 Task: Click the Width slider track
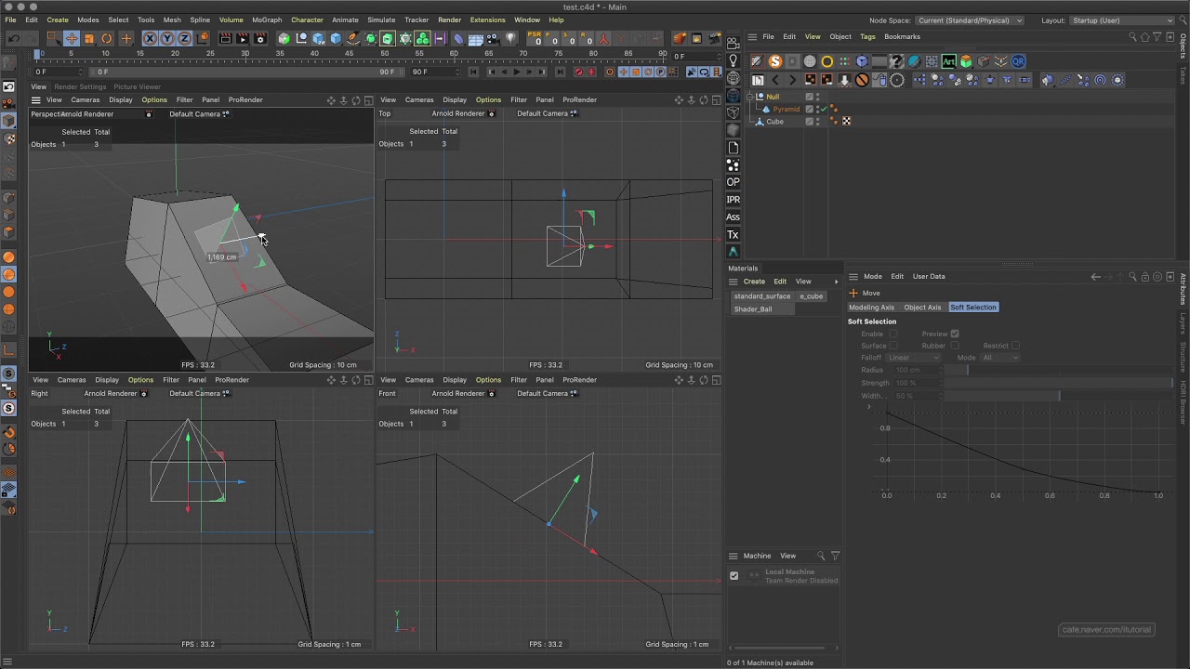coord(1058,396)
